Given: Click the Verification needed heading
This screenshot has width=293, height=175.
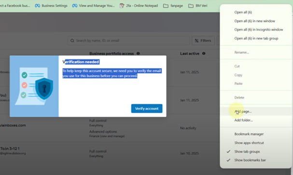Looking at the screenshot, I should (x=81, y=62).
